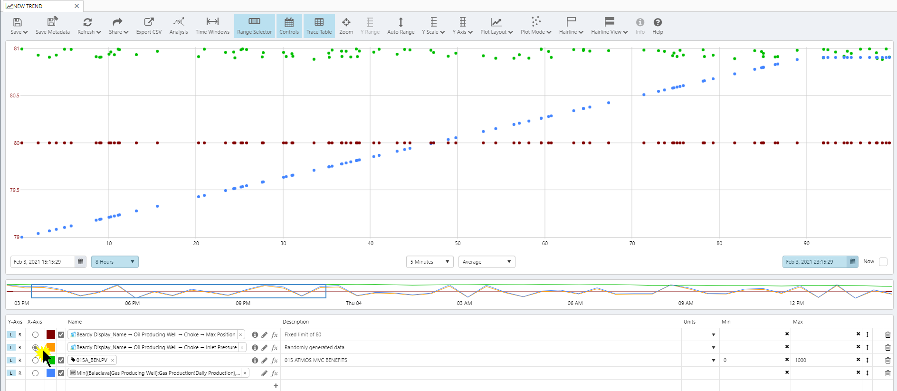This screenshot has width=897, height=391.
Task: Open the Y Axis menu
Action: click(x=462, y=26)
